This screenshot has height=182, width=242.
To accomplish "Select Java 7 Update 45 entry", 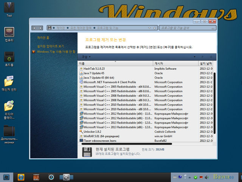I will tap(146, 73).
